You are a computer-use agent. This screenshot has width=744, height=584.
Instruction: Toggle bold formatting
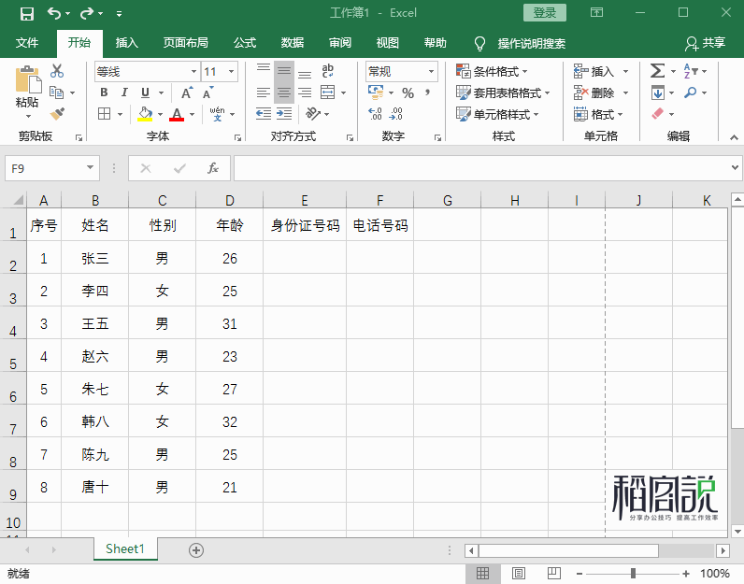pos(104,93)
